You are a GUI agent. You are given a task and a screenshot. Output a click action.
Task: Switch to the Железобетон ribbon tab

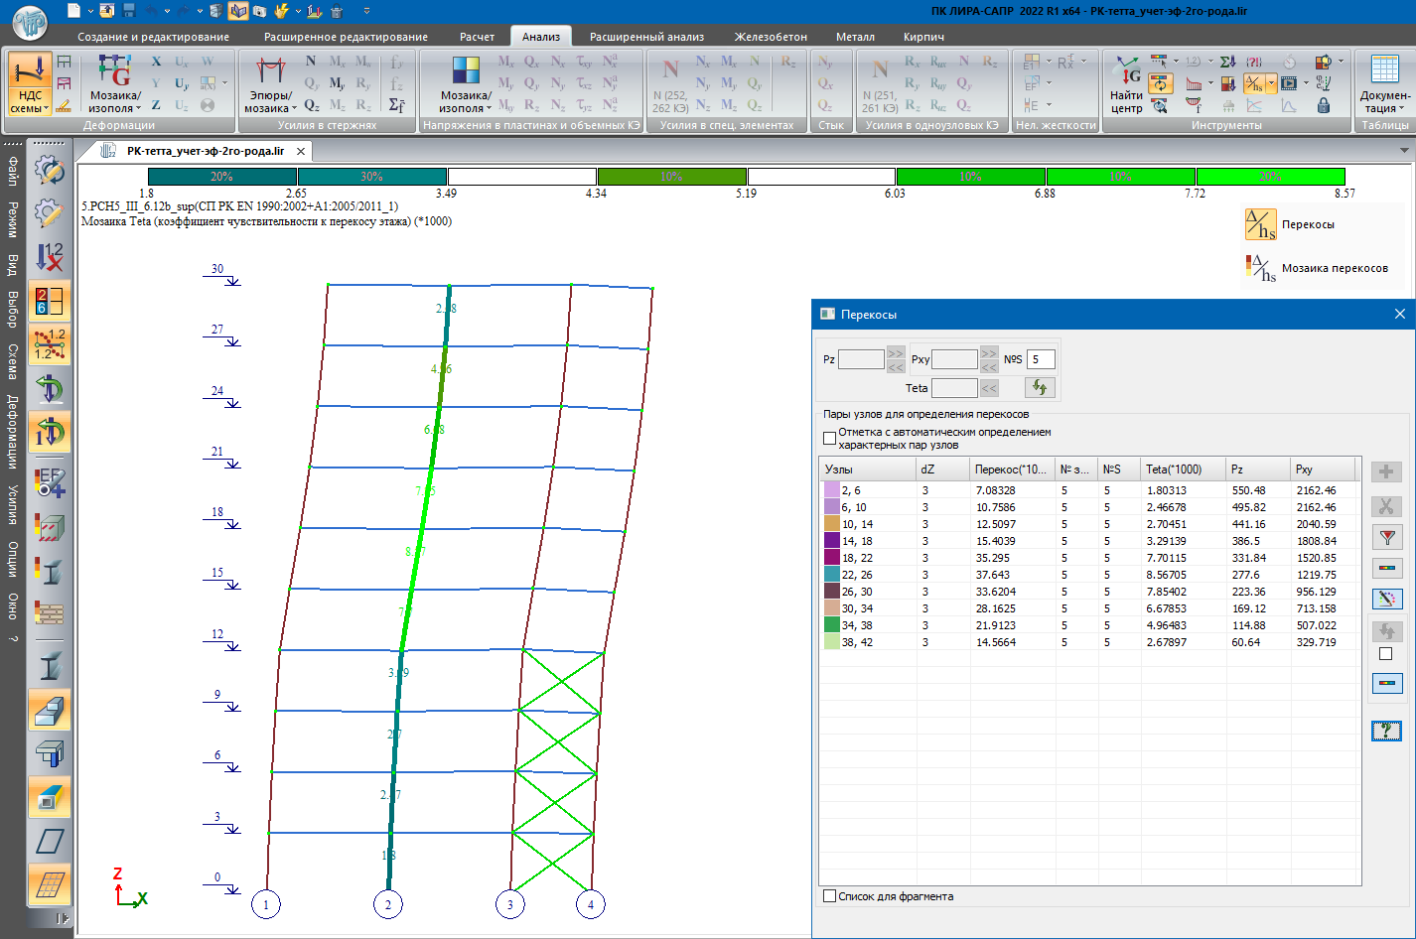click(771, 37)
